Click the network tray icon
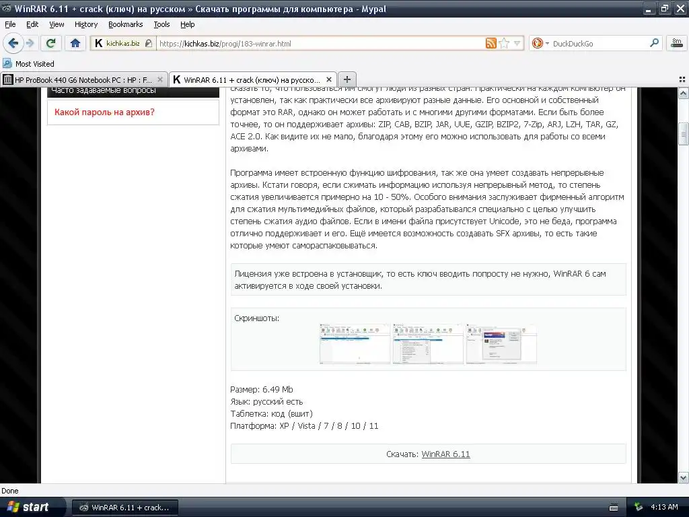The image size is (689, 517). (639, 508)
